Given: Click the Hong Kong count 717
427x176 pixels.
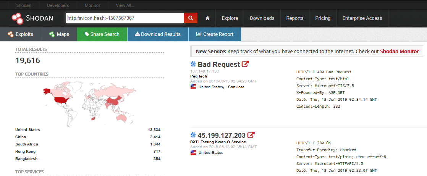Looking at the screenshot, I should tap(157, 152).
